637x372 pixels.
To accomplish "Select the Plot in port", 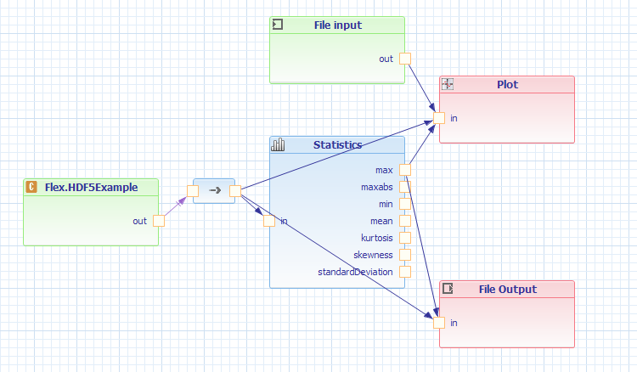I will point(439,118).
